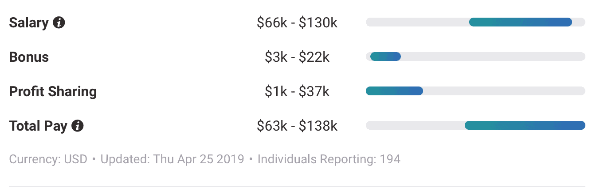Click the gray unfilled part of Total Pay bar
The height and width of the screenshot is (188, 596).
(x=415, y=125)
